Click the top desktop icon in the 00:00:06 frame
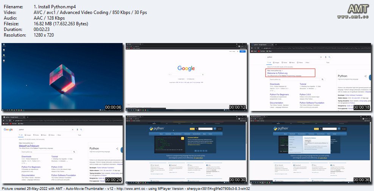 4,45
